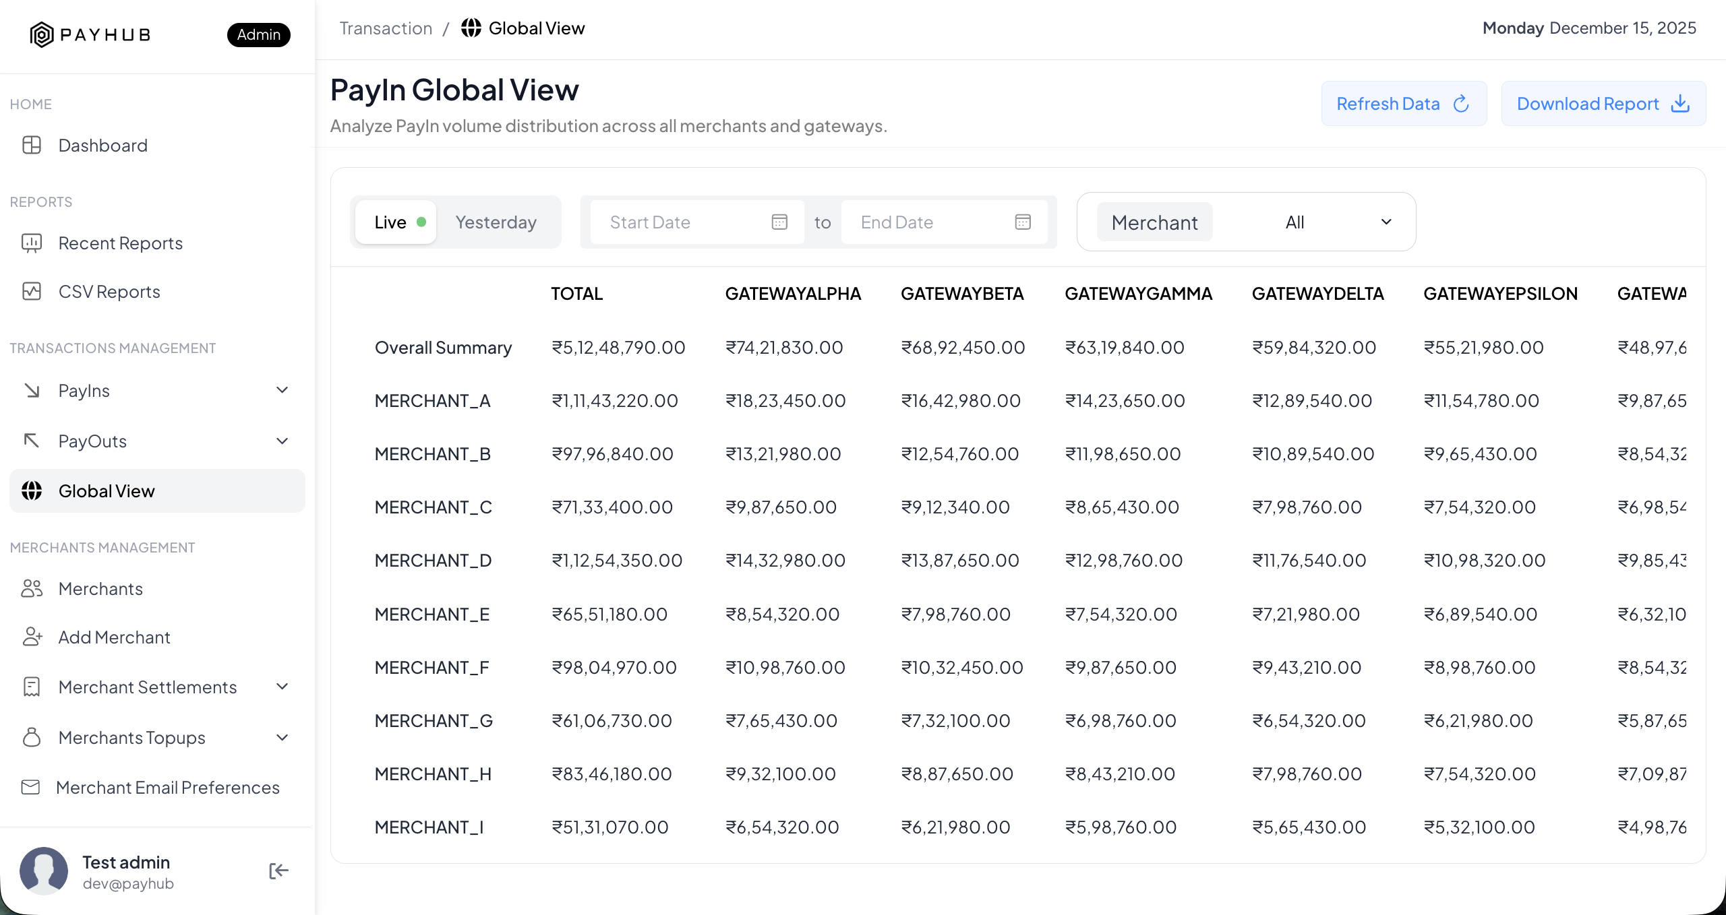Screen dimensions: 1726x915
Task: Click the Start Date calendar icon
Action: [x=779, y=222]
